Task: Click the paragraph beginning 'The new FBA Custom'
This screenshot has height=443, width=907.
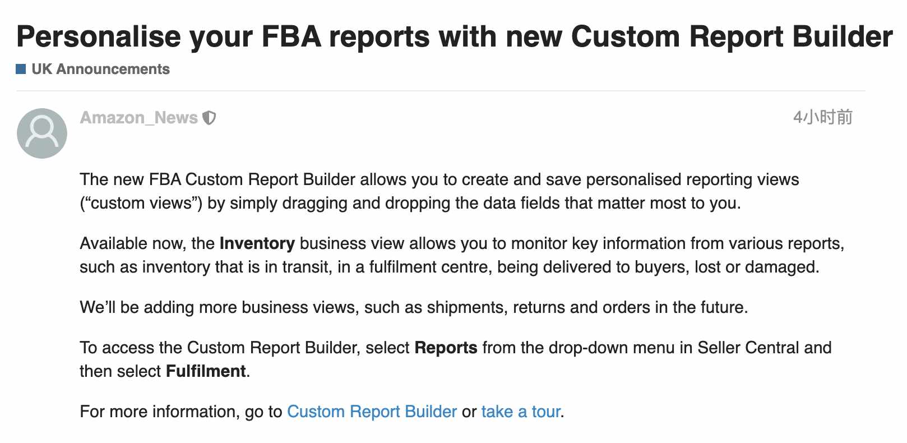Action: tap(439, 191)
